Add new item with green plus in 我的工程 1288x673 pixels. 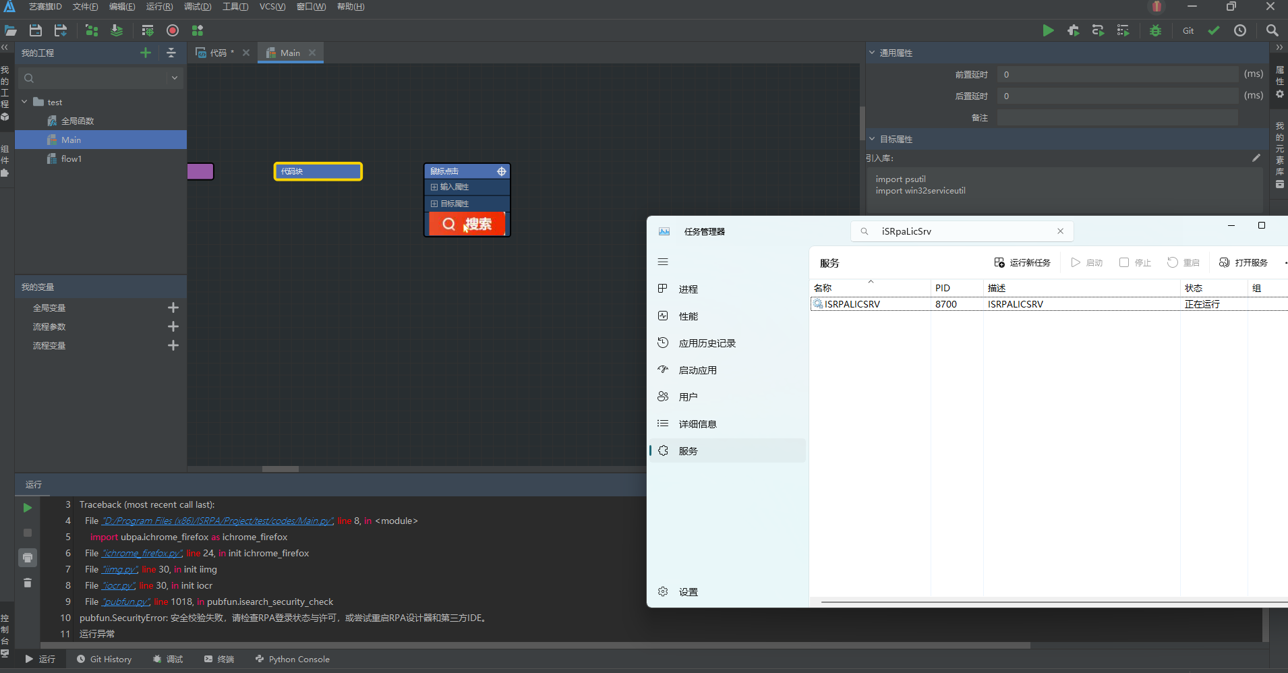click(x=146, y=53)
